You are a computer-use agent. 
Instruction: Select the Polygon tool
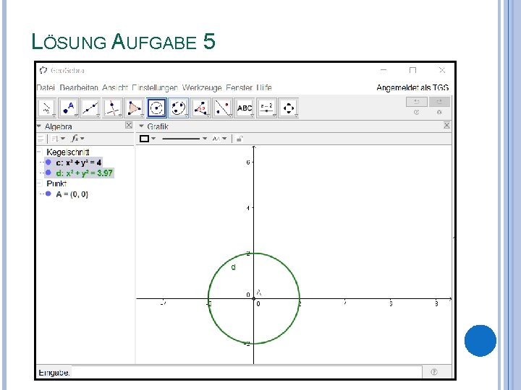(135, 108)
